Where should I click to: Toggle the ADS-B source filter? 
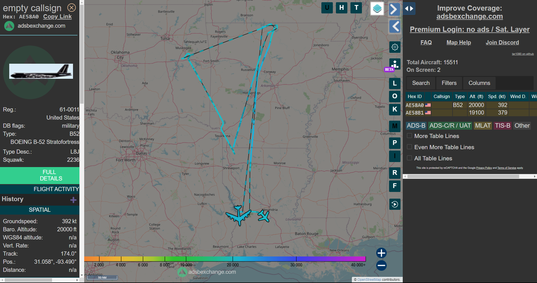(416, 126)
